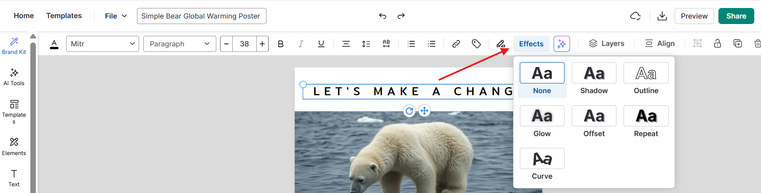Click the redo arrow icon
This screenshot has height=193, width=761.
pos(401,16)
